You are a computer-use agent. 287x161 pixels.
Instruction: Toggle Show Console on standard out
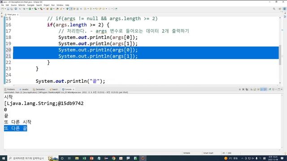262,89
